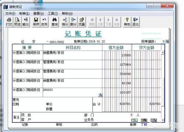The image size is (184, 132).
Task: Click debit amount 127864
Action: (125, 65)
